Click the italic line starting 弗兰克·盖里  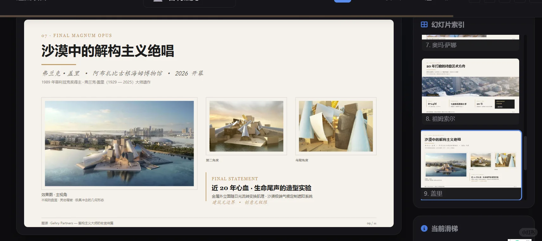[x=123, y=73]
